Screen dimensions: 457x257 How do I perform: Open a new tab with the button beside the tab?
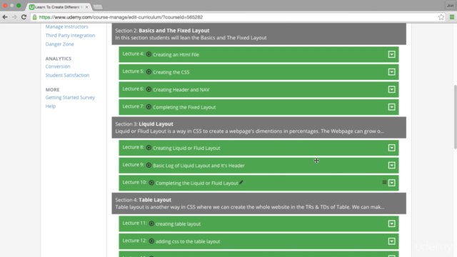coord(98,7)
